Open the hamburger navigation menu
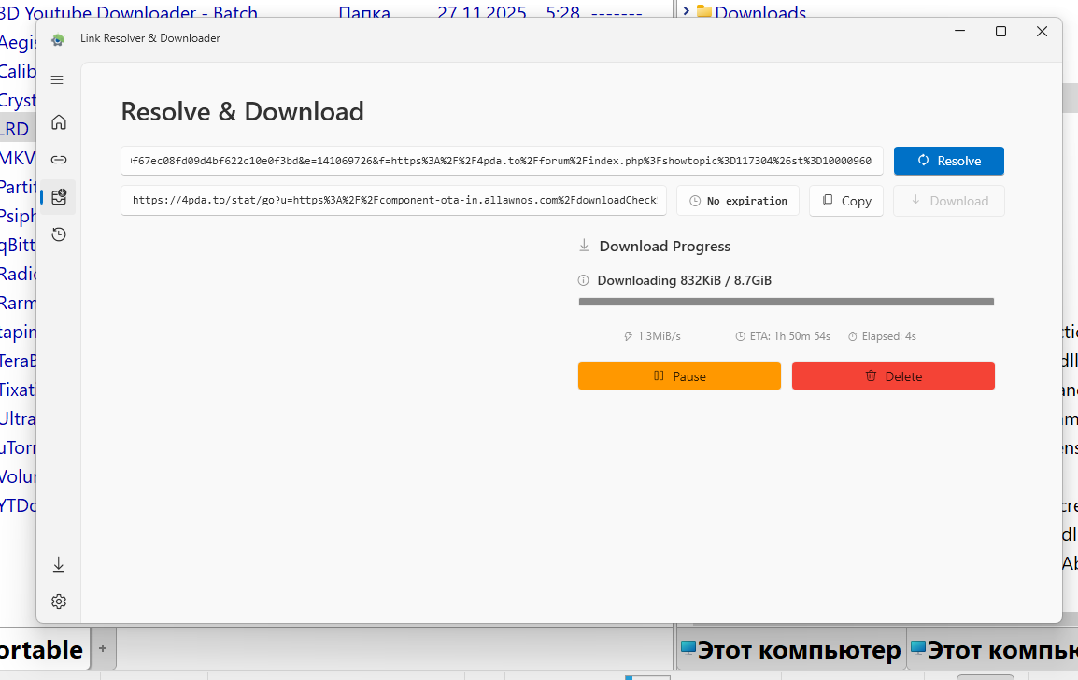1078x680 pixels. pos(58,79)
